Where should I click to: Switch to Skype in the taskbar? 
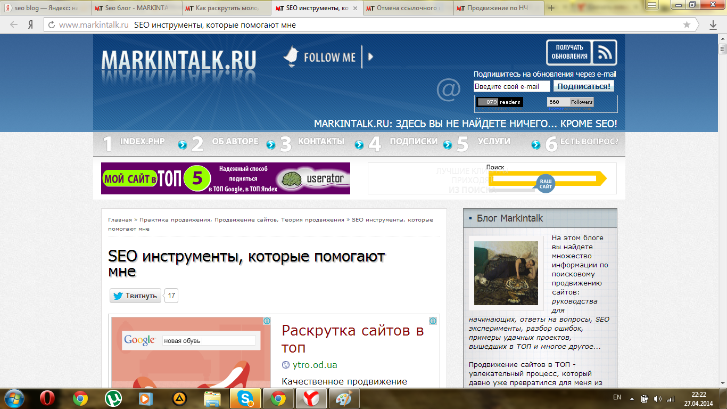(245, 398)
